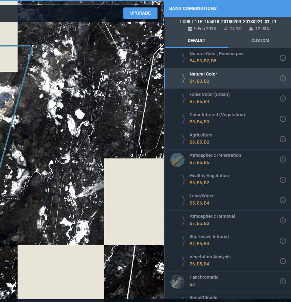The width and height of the screenshot is (291, 302).
Task: Open info for Natural Color, Pansharpen
Action: (283, 58)
